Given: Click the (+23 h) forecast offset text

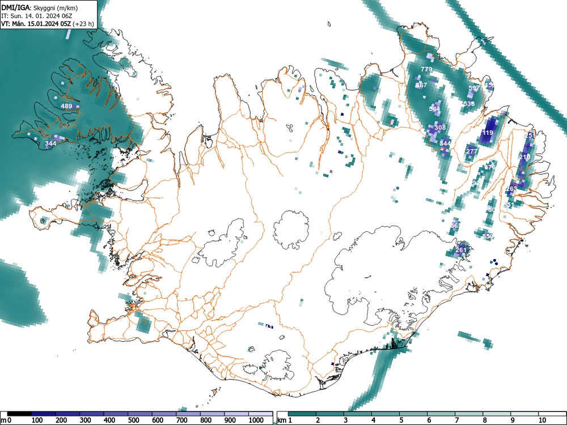Looking at the screenshot, I should [83, 24].
